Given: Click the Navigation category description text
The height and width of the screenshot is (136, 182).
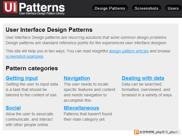Looking at the screenshot, I should pos(89,92).
